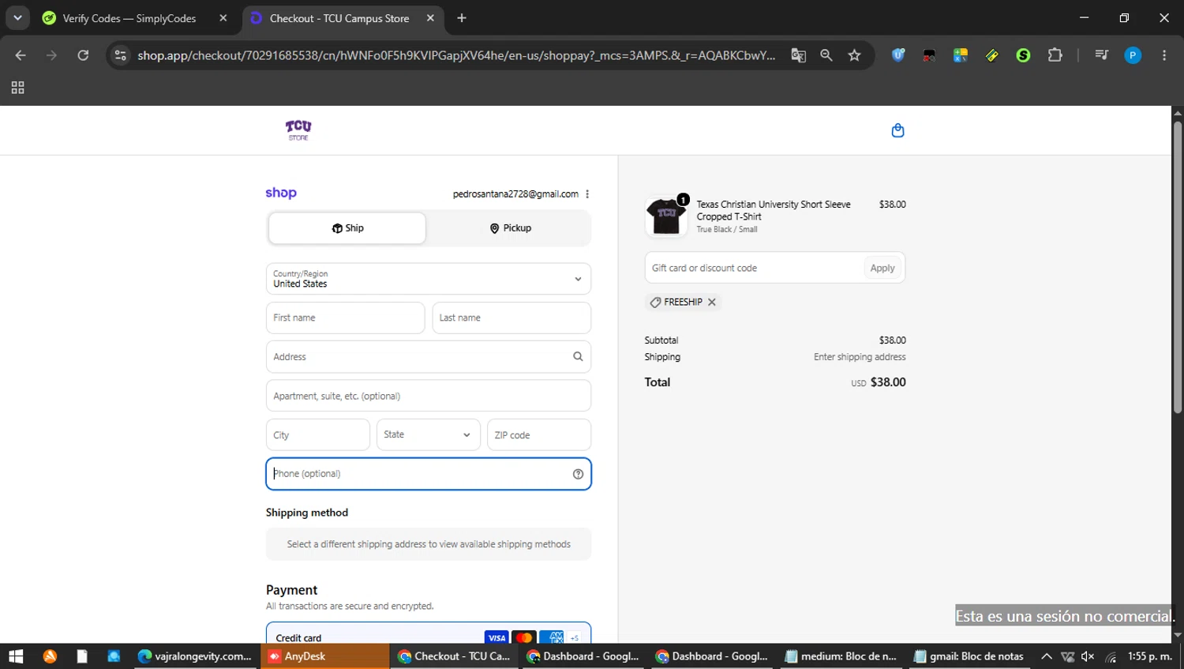Click the pedrosantana2728@gmail.com email text
The height and width of the screenshot is (669, 1184).
coord(515,194)
